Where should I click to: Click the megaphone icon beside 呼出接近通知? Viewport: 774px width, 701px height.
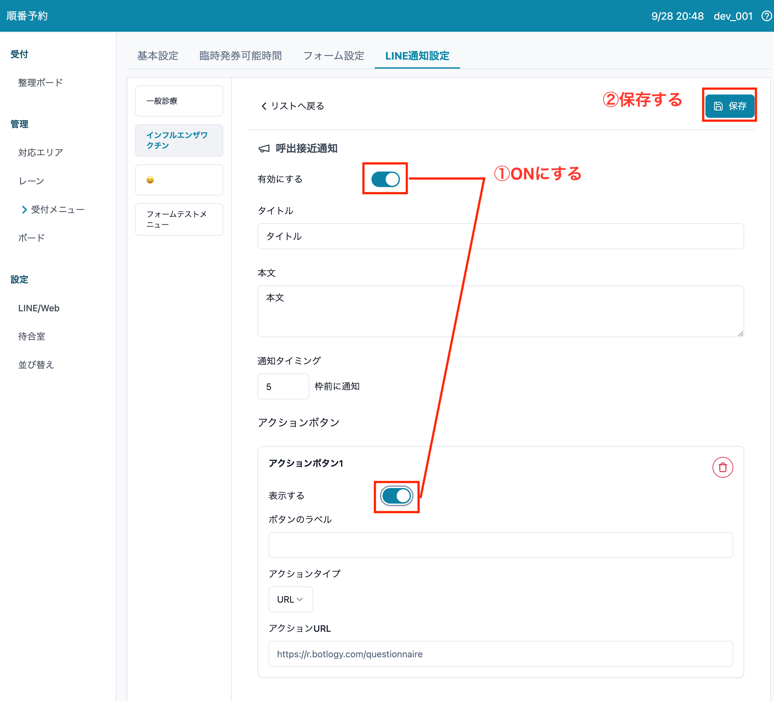tap(264, 149)
